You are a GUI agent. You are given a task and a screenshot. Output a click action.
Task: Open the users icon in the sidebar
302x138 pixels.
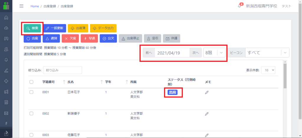click(6, 49)
